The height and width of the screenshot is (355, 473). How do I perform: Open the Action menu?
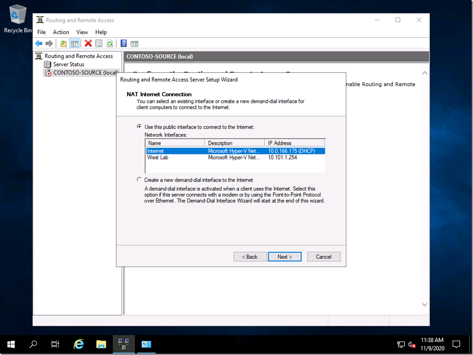[61, 32]
